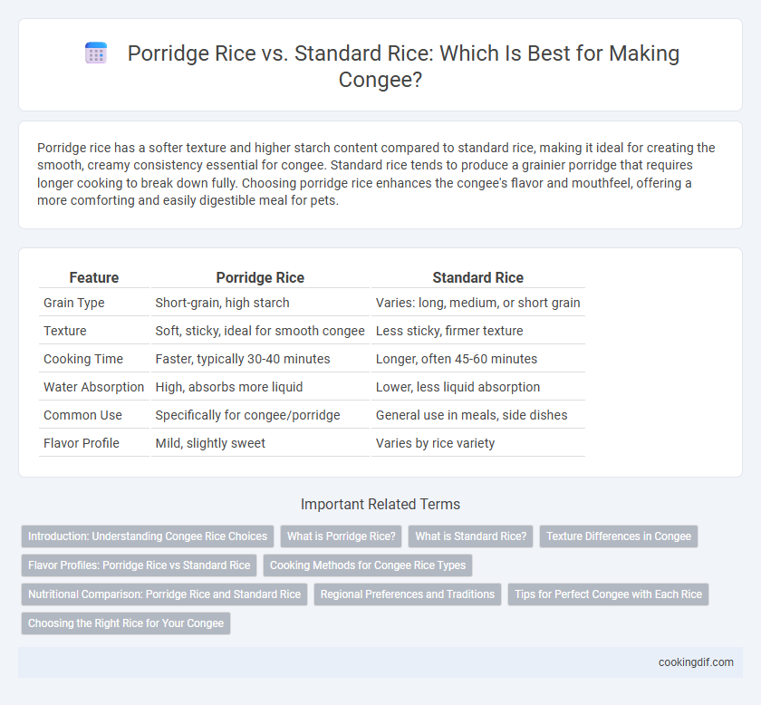Select 'Nutritional Comparison: Porridge Rice and Standard Rice'

click(164, 594)
